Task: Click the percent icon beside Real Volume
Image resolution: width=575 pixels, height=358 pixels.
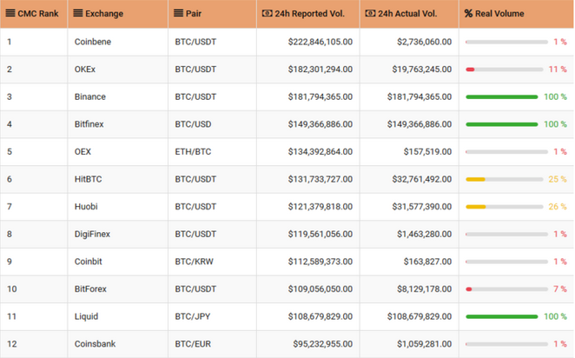Action: (x=468, y=14)
